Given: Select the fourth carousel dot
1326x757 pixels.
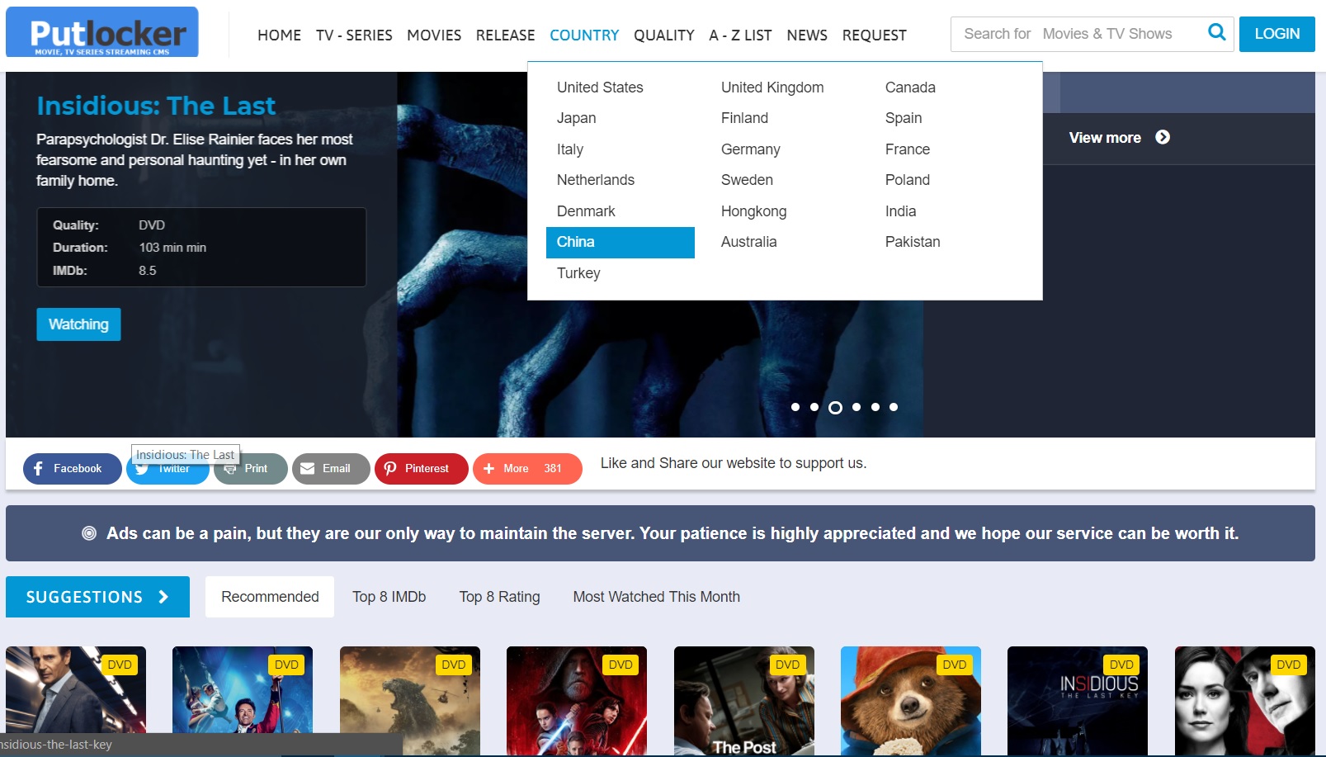Looking at the screenshot, I should [x=856, y=407].
